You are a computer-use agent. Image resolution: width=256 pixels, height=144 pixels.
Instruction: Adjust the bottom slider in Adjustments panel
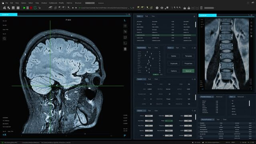click(x=149, y=72)
